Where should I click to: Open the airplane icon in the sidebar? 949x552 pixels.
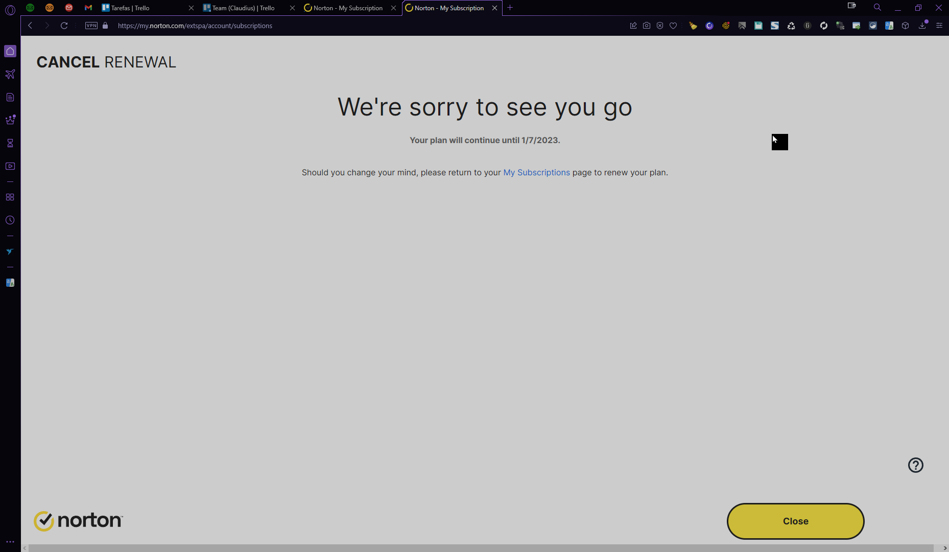[10, 74]
